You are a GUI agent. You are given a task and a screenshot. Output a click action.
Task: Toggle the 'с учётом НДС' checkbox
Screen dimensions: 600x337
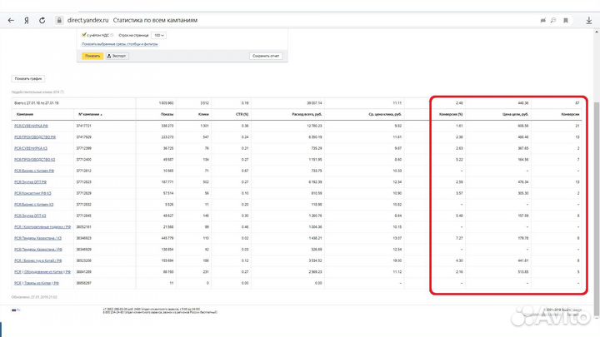pyautogui.click(x=84, y=35)
